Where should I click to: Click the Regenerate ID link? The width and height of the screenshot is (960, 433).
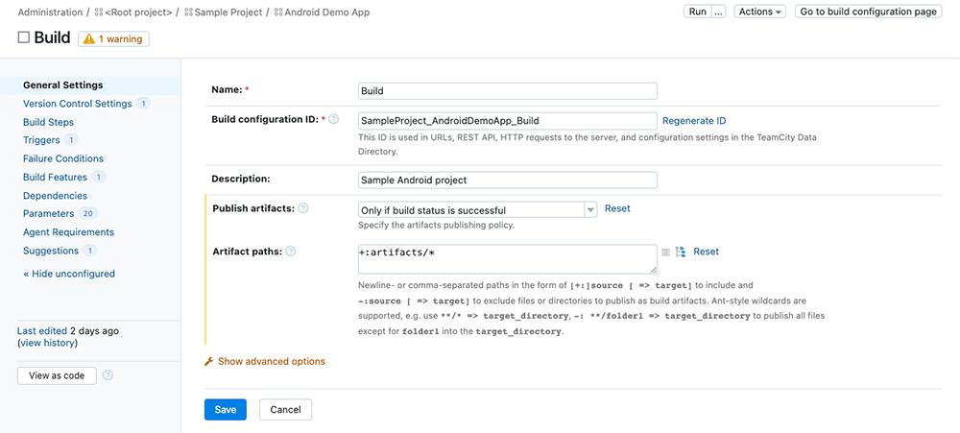point(694,121)
